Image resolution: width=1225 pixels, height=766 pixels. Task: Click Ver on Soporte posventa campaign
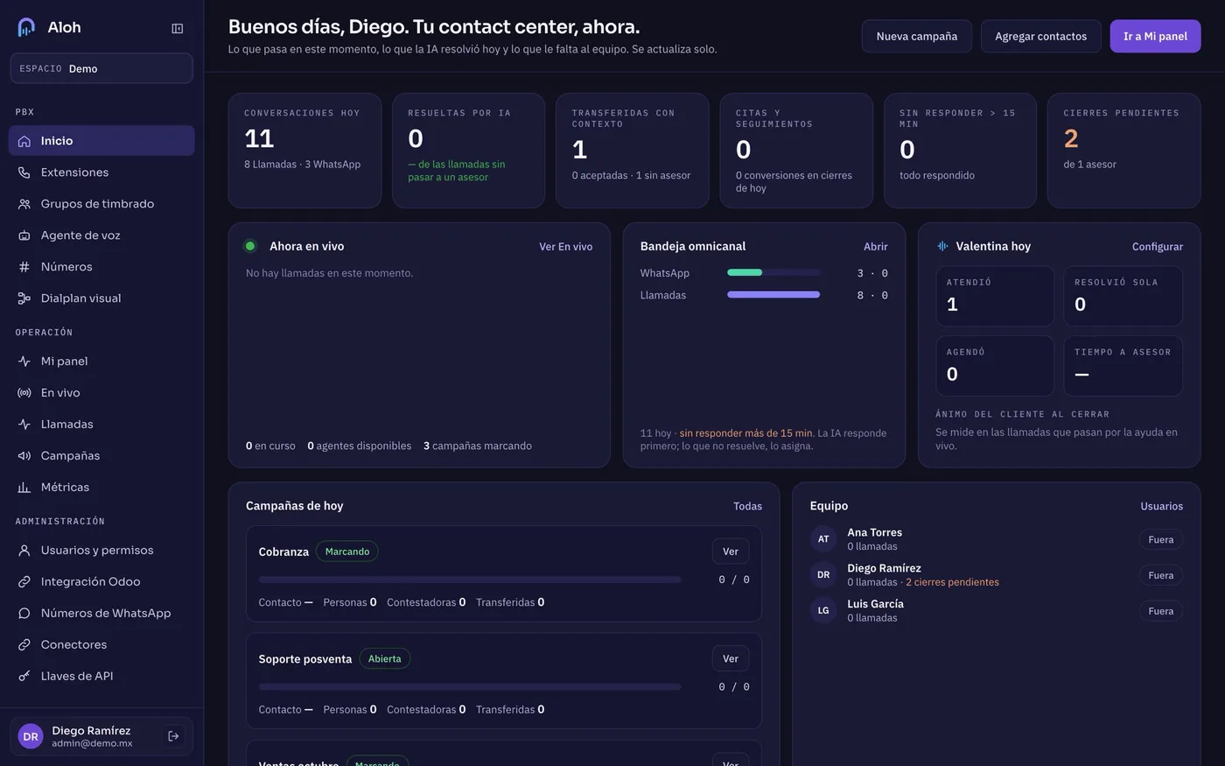point(731,658)
